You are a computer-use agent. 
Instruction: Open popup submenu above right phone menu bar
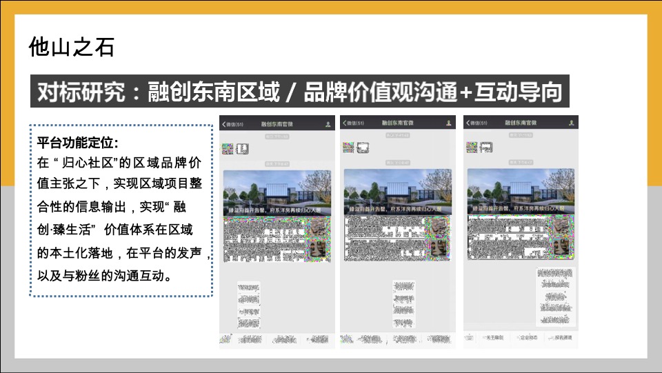pyautogui.click(x=556, y=296)
